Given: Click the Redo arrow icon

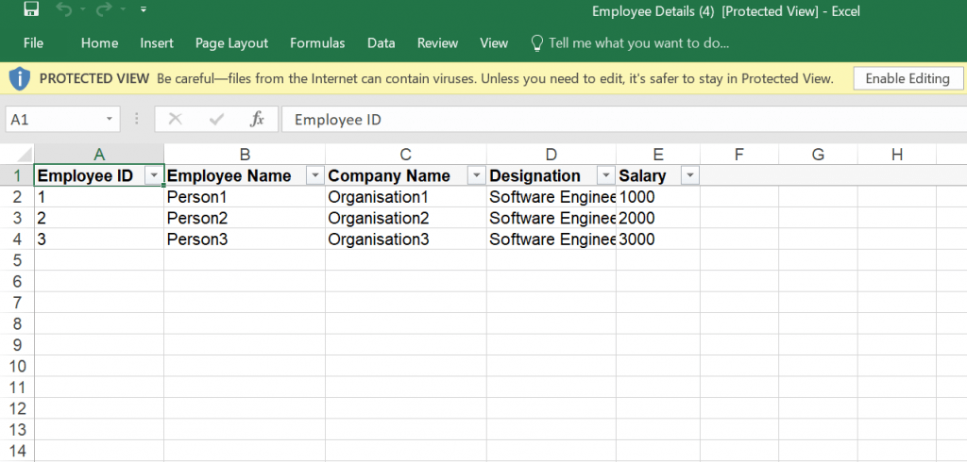Looking at the screenshot, I should click(x=104, y=9).
